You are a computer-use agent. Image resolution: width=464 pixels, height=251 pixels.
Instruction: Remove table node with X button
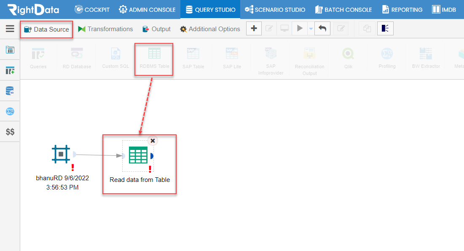153,141
